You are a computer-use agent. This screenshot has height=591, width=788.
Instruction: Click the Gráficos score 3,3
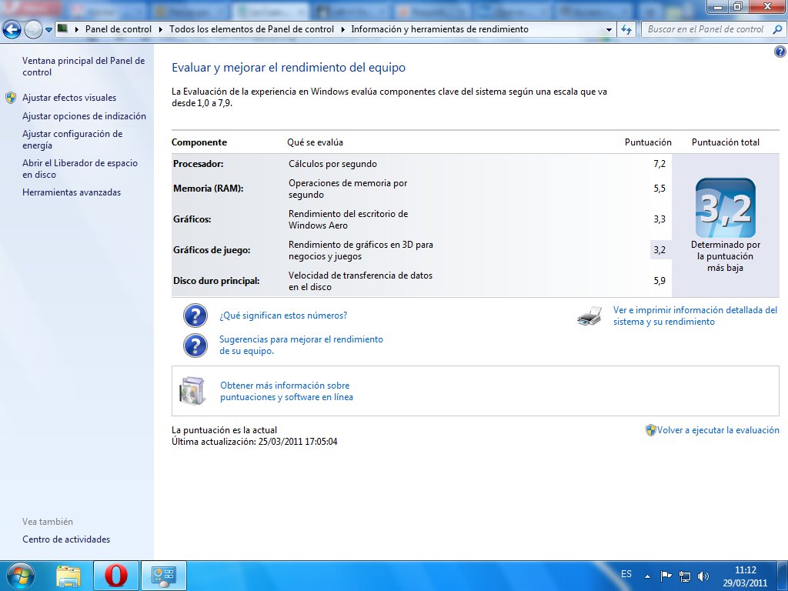pyautogui.click(x=659, y=219)
